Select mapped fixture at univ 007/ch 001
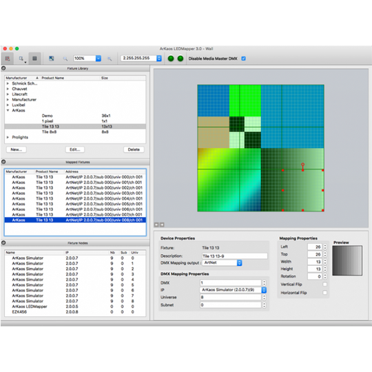Viewport: 372px width, 372px height. pos(75,215)
